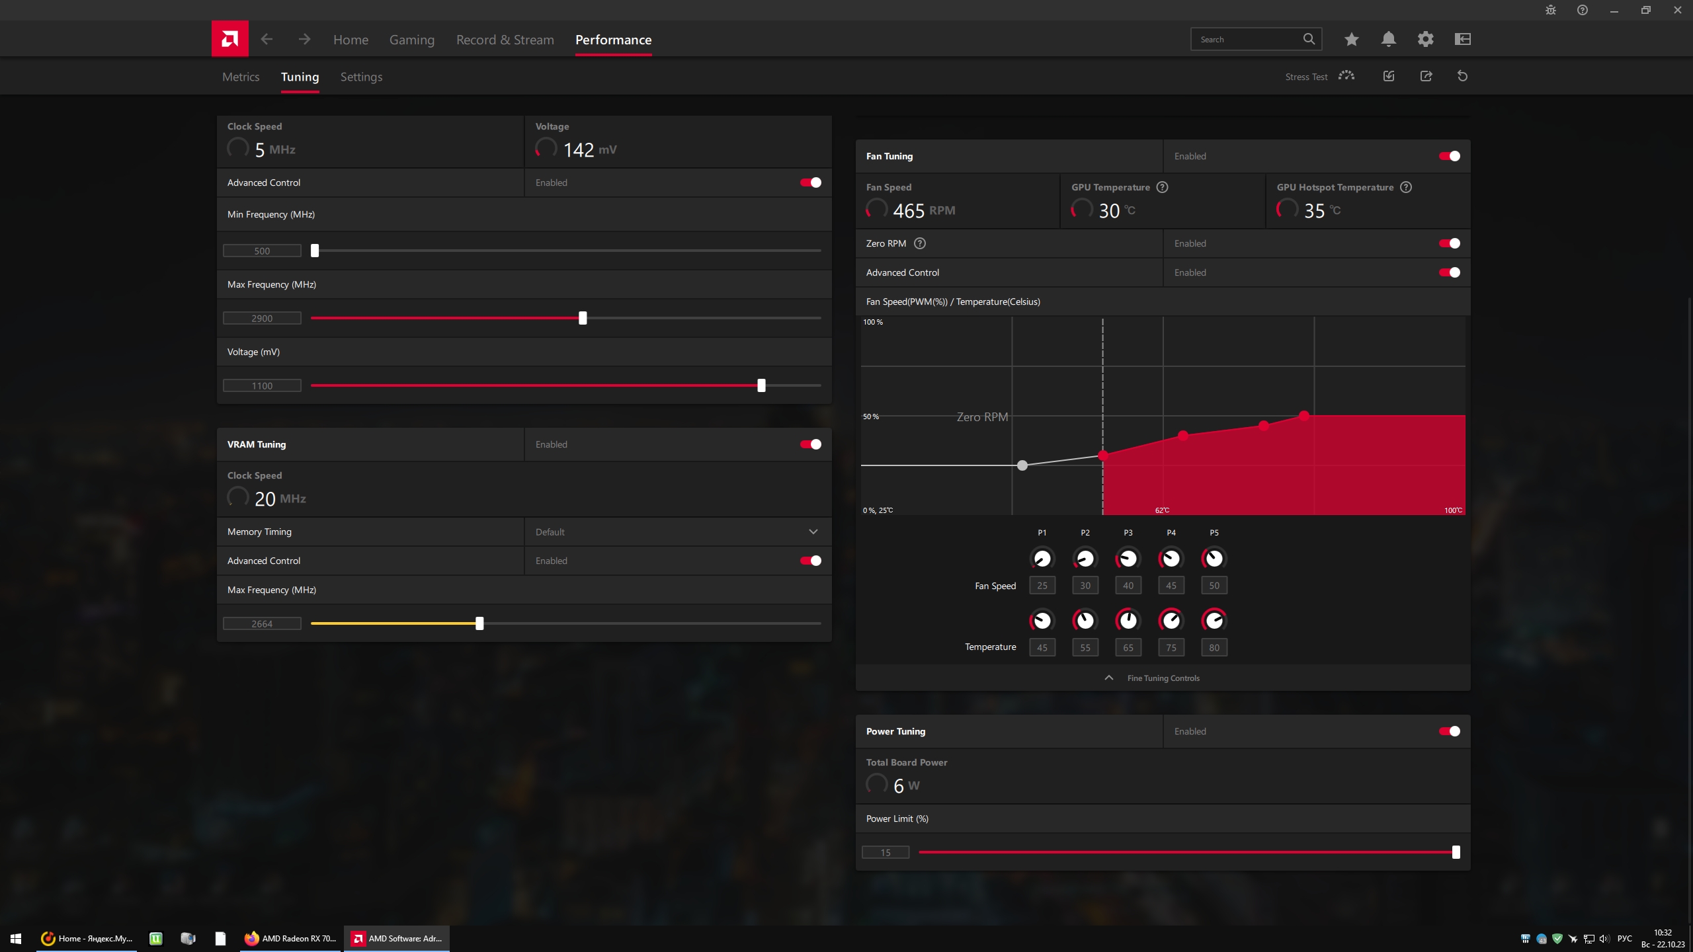Open notifications bell icon
The width and height of the screenshot is (1693, 952).
pyautogui.click(x=1388, y=39)
